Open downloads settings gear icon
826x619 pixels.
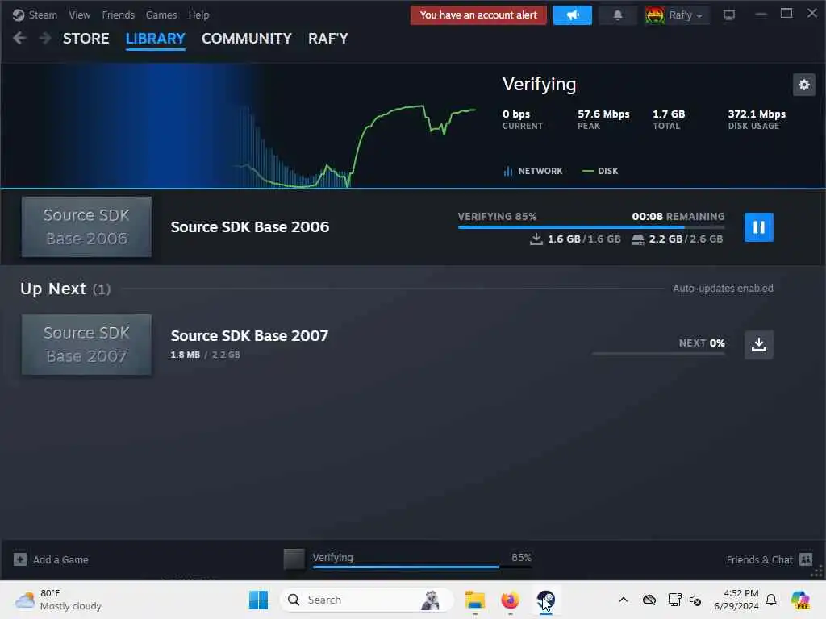tap(804, 85)
